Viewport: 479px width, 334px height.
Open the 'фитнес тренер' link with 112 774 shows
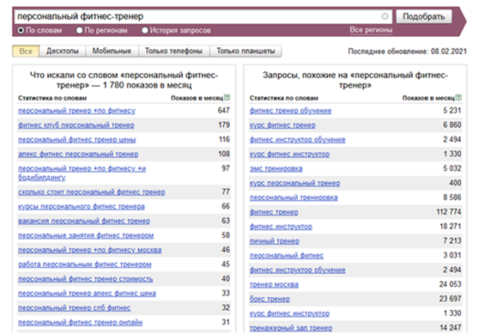[274, 212]
